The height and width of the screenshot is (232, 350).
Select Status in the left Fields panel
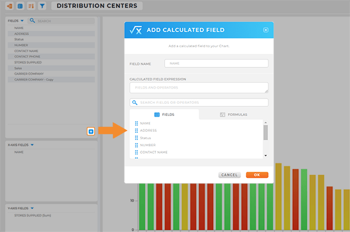tap(51, 39)
